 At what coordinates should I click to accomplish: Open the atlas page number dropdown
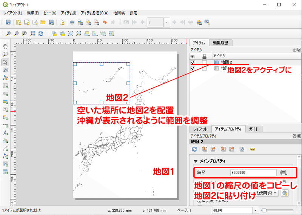(x=166, y=22)
